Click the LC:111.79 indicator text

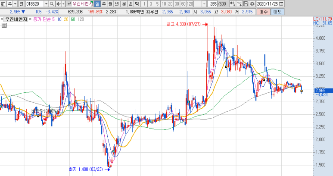coord(322,19)
